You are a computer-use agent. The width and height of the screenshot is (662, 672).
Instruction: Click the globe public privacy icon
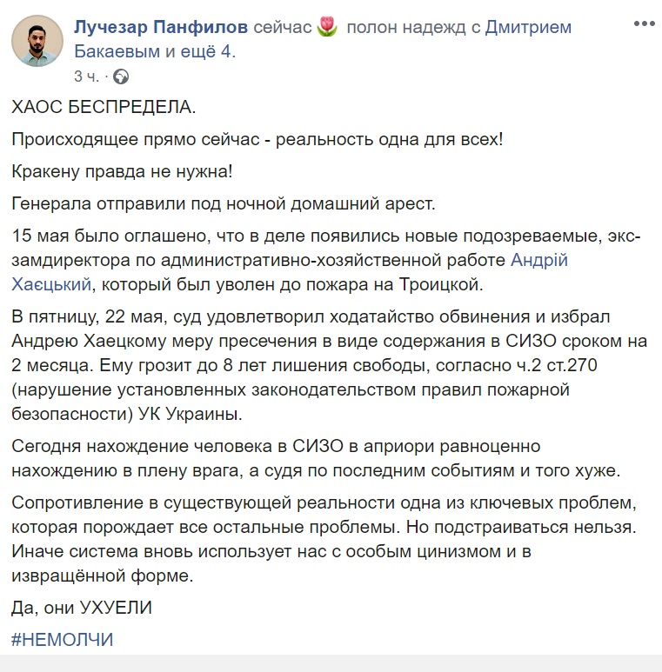pos(121,77)
